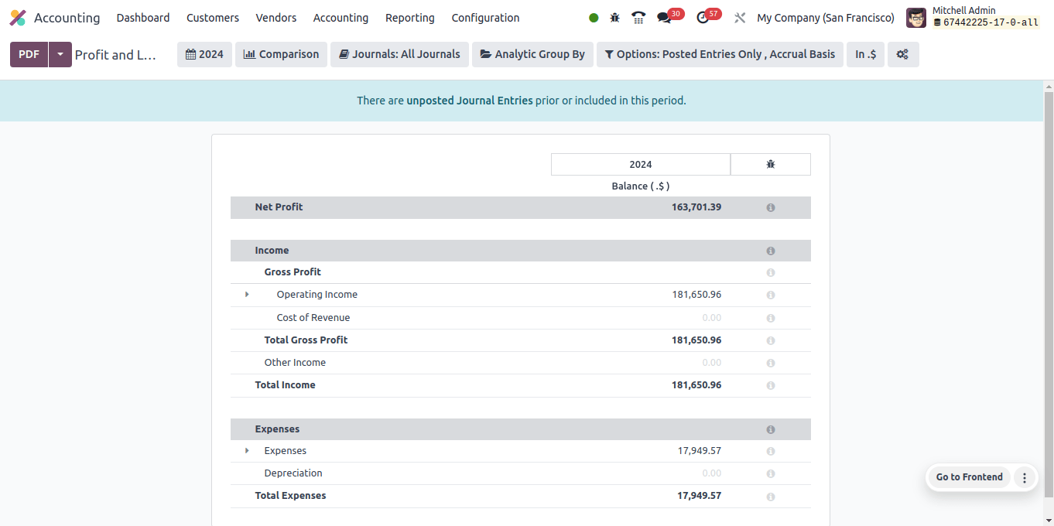Click the Profit and Loss report title
This screenshot has width=1054, height=526.
point(115,55)
